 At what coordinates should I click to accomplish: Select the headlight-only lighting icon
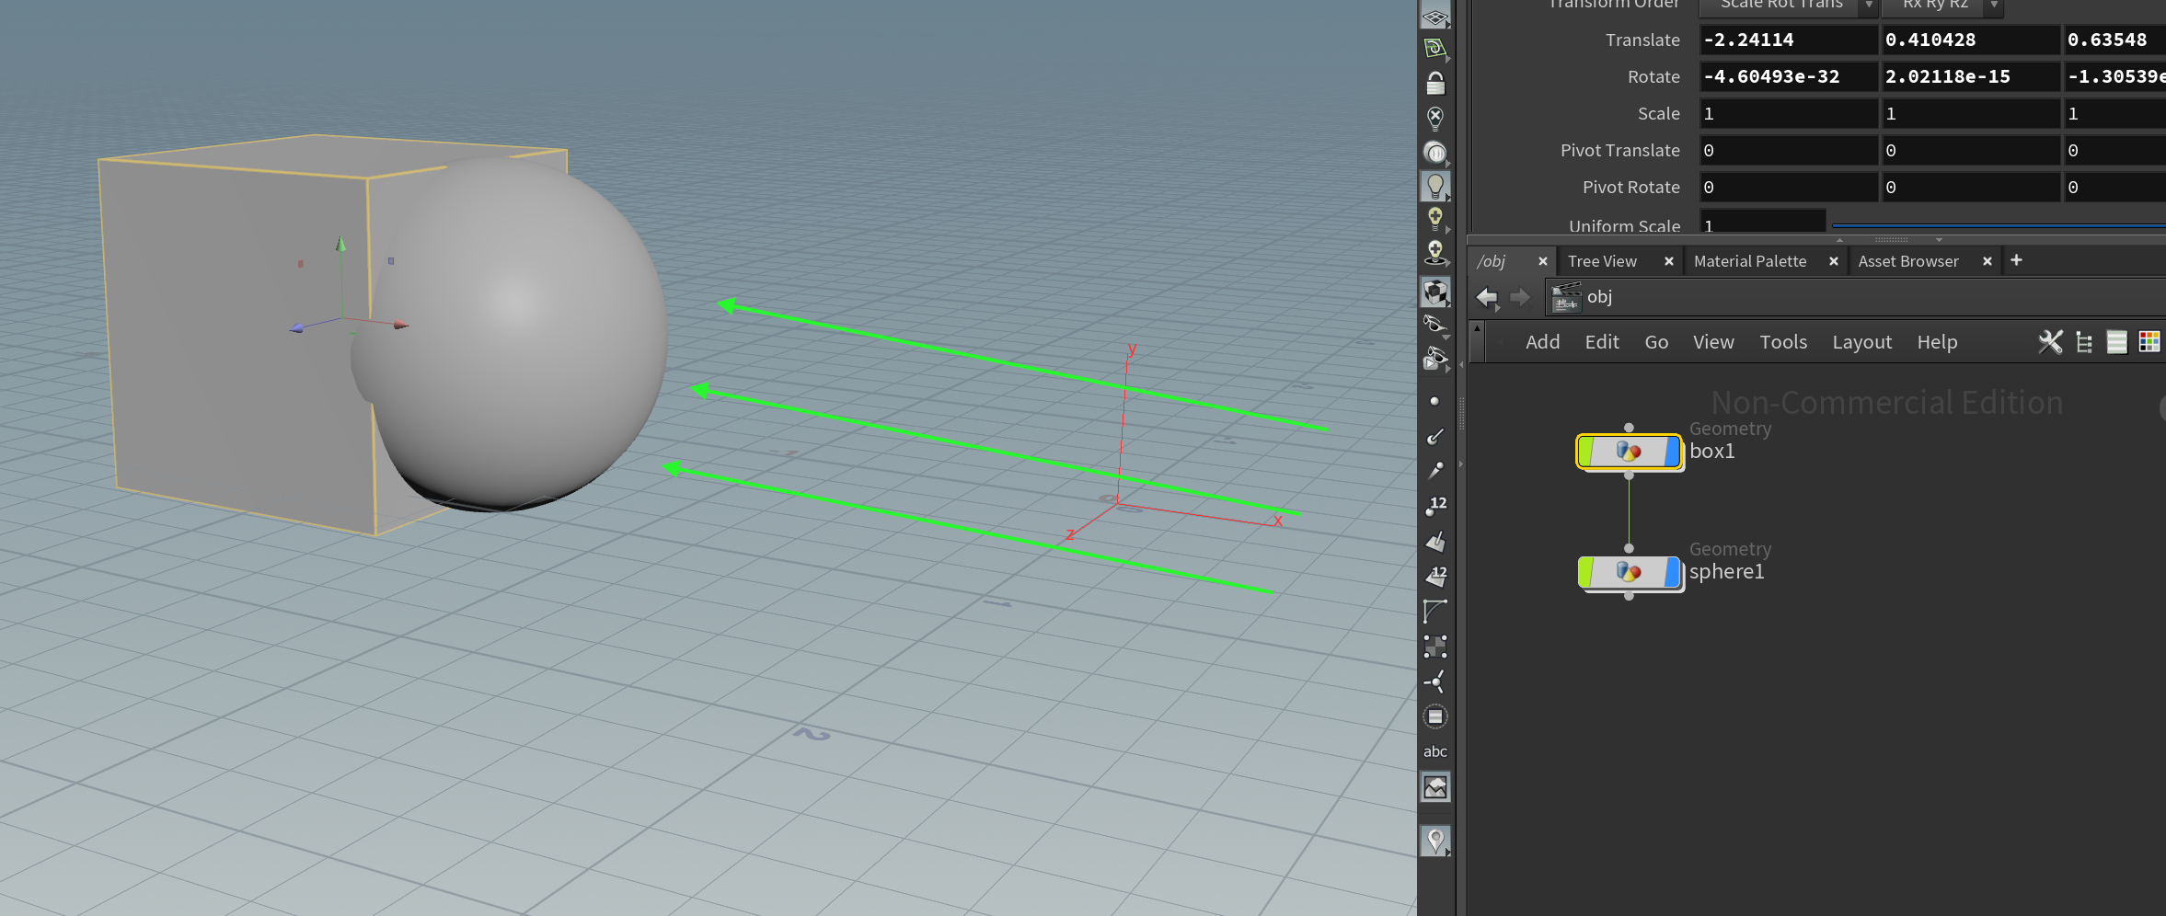tap(1435, 152)
